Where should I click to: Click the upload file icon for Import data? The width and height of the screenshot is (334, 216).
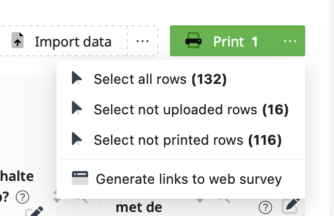coord(17,40)
